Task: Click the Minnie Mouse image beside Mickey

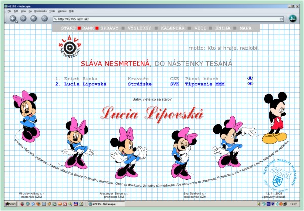Action: tap(234, 142)
